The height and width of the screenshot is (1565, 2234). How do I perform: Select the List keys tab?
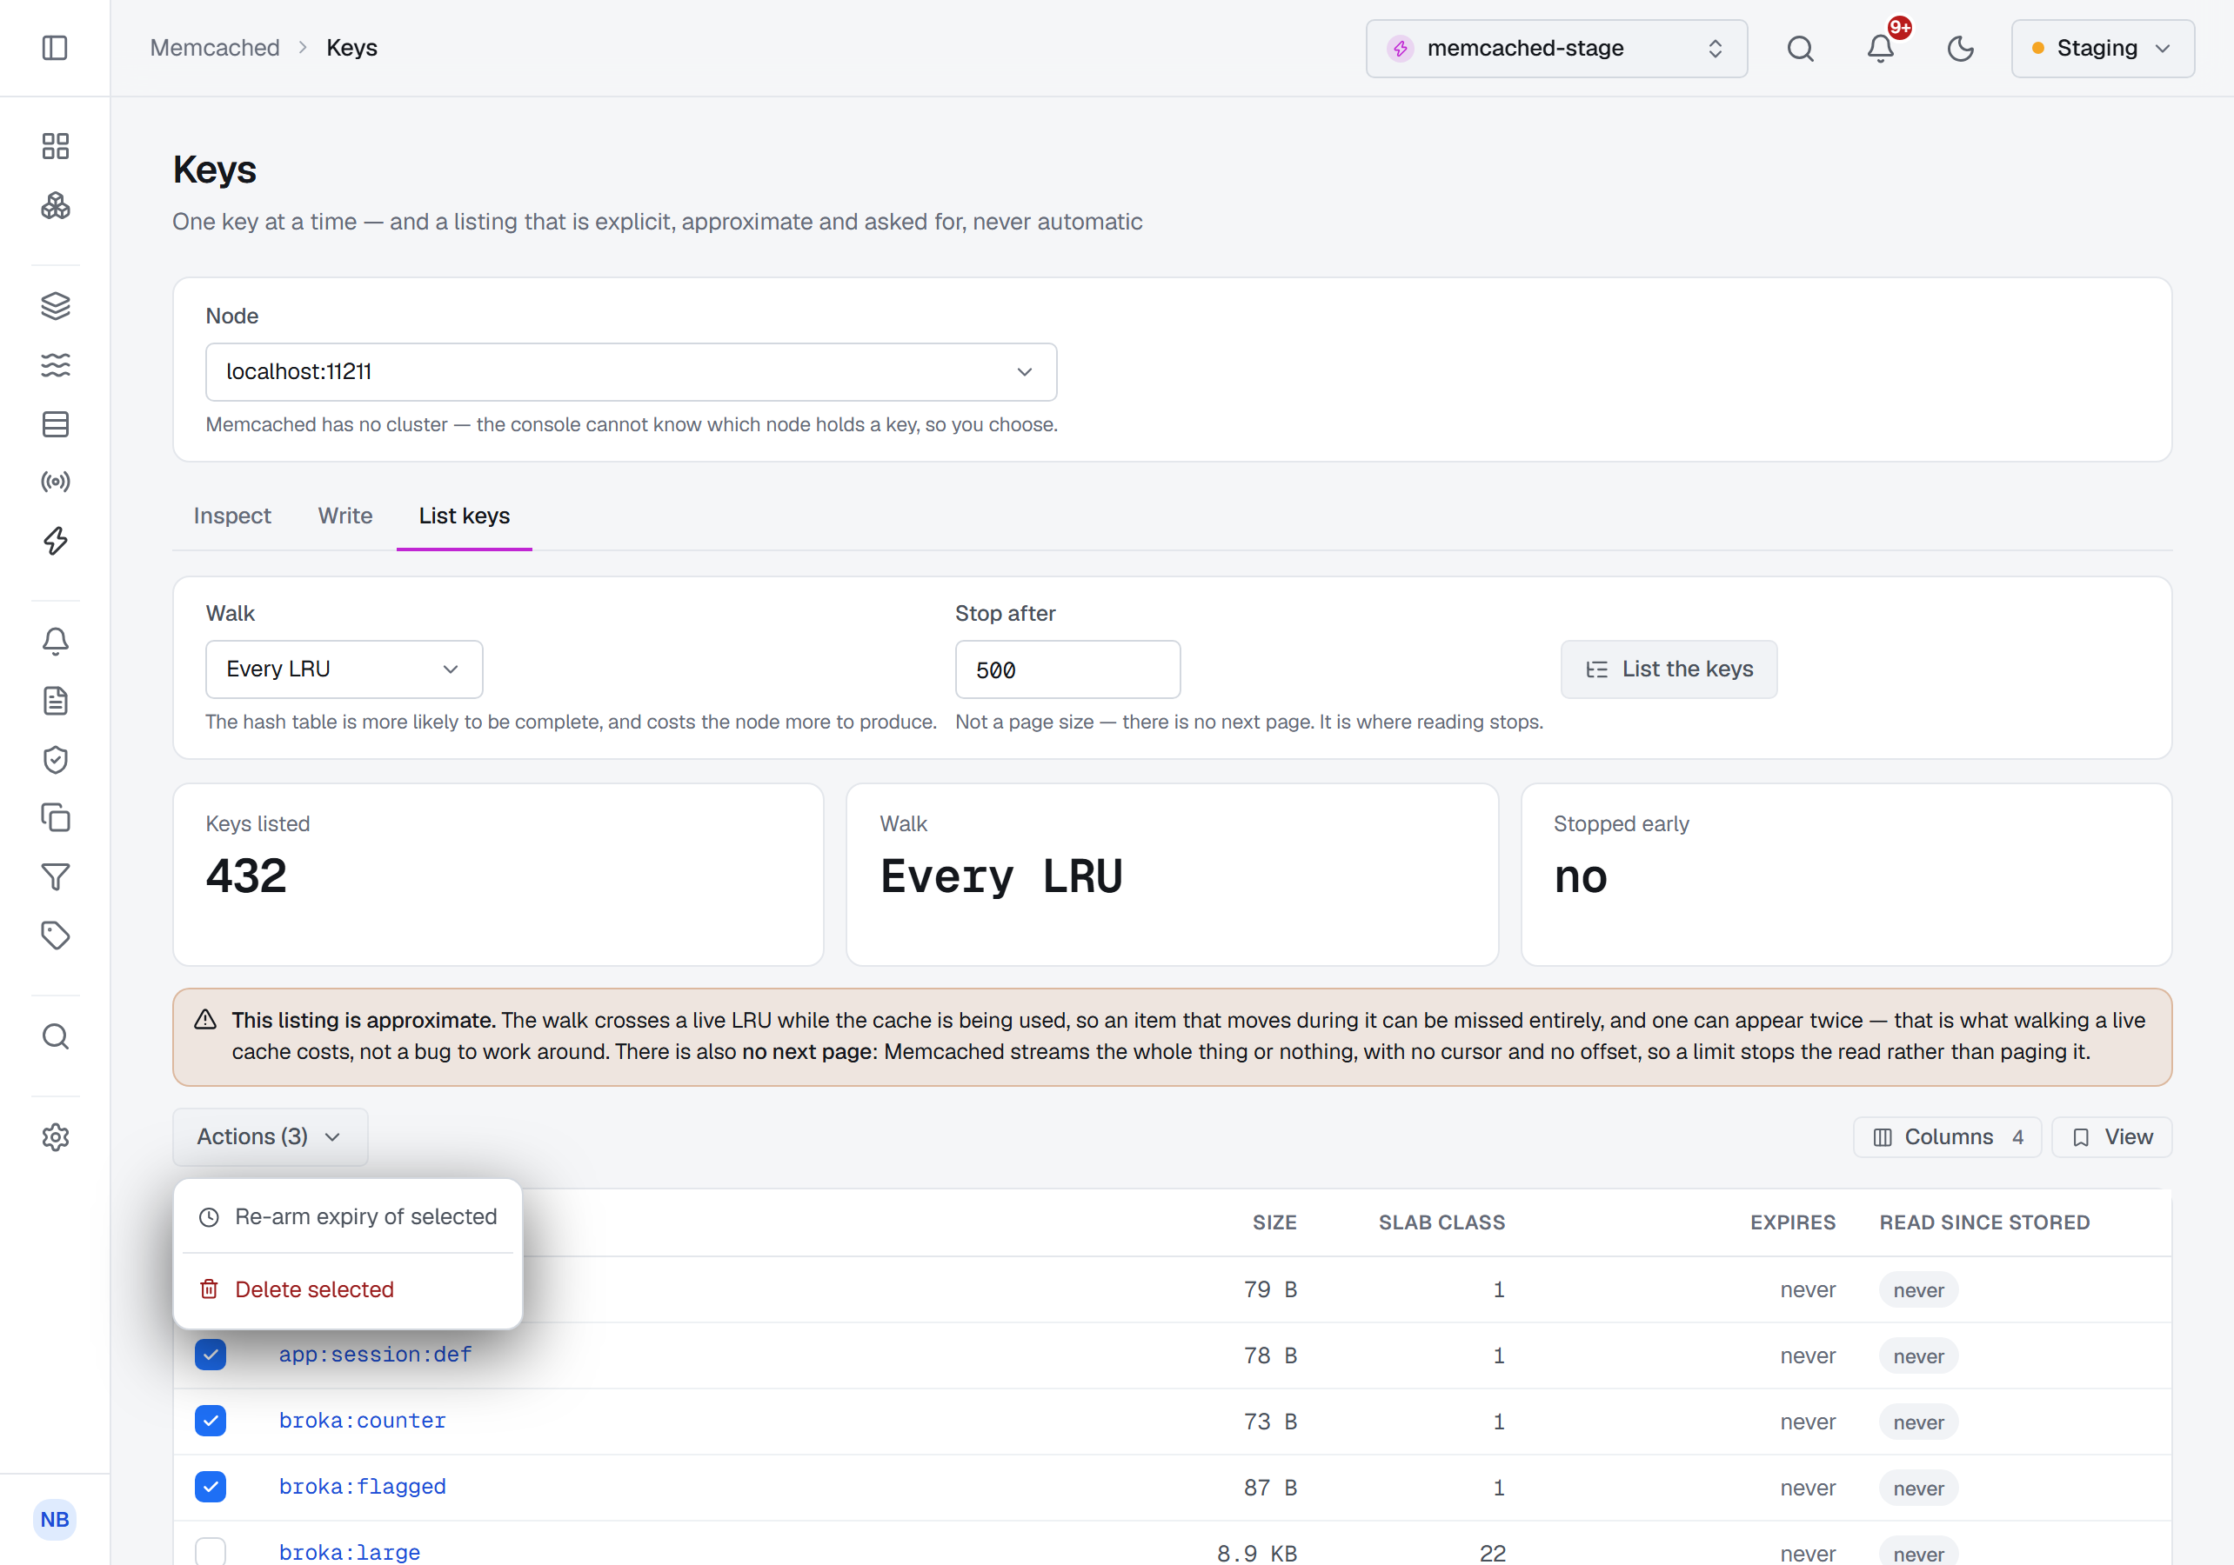(465, 516)
